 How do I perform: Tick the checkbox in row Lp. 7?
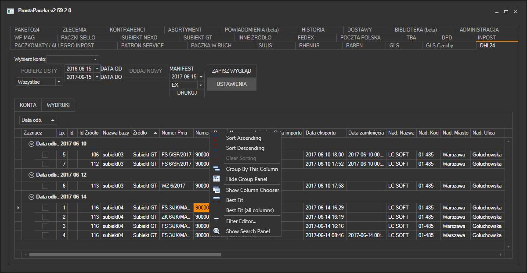[x=45, y=163]
